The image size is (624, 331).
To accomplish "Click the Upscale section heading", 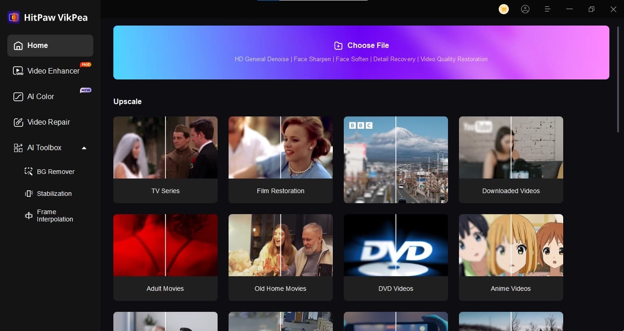I will pos(128,101).
